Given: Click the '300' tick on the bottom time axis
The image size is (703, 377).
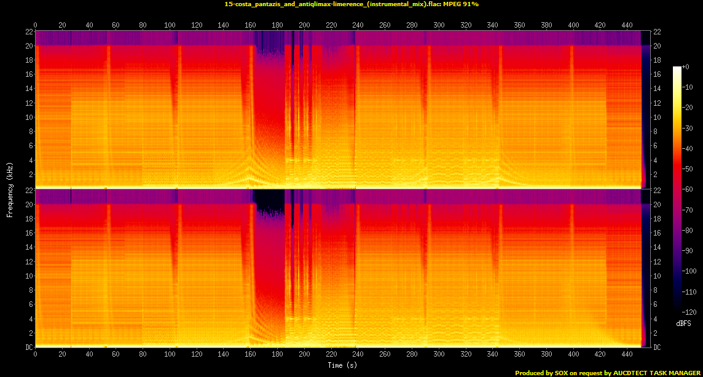Looking at the screenshot, I should (439, 354).
